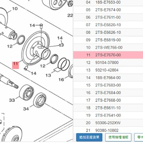Pick the 2TS-E7668-00 row
Viewport: 143px width, 143px height.
(108, 100)
